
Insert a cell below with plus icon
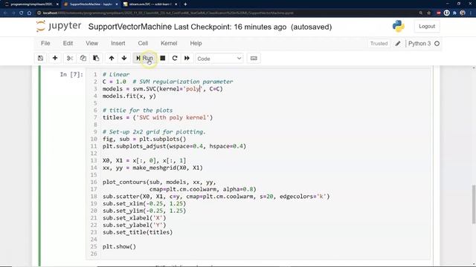click(55, 58)
